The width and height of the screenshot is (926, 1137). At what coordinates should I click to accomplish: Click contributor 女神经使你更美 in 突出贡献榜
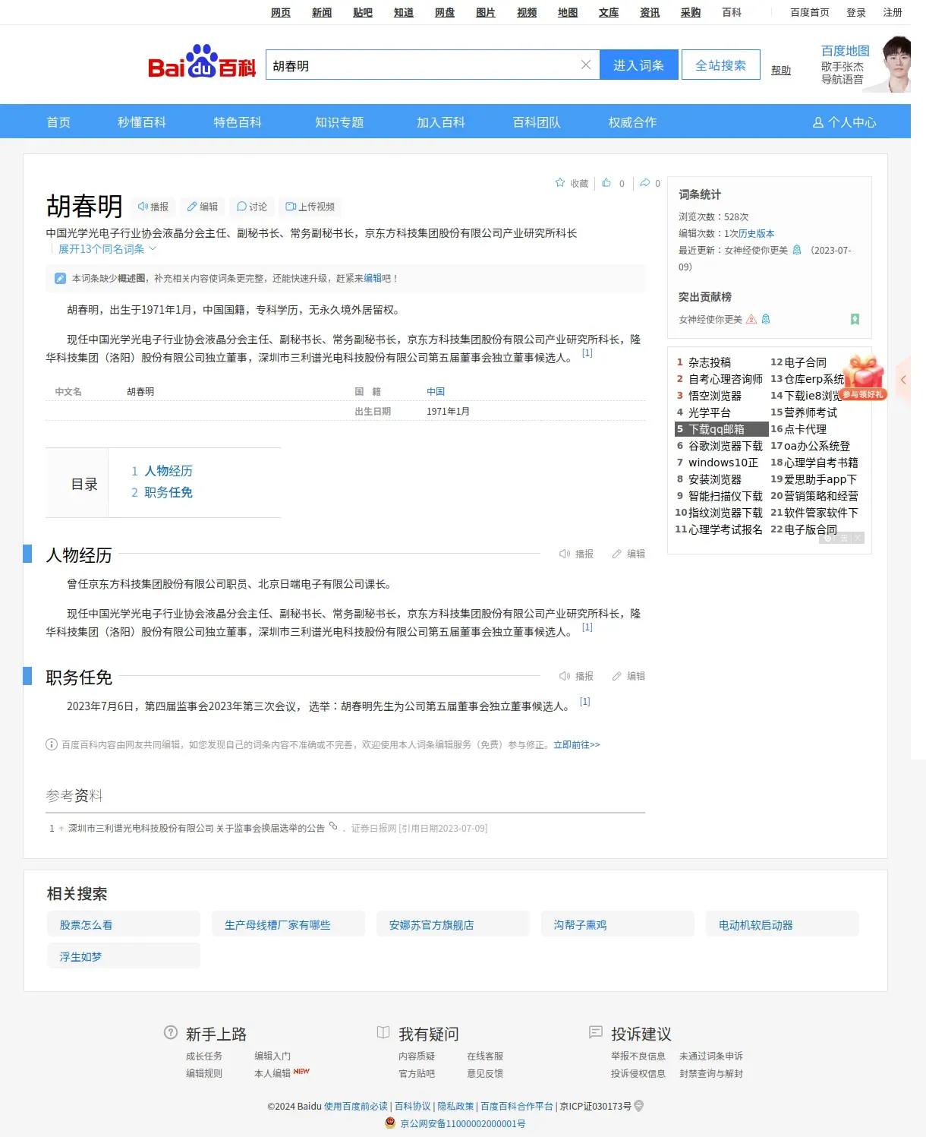point(710,320)
